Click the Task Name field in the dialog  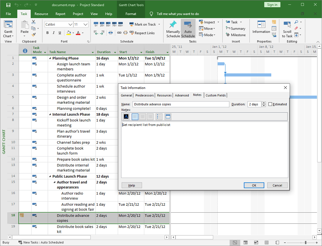pyautogui.click(x=181, y=104)
